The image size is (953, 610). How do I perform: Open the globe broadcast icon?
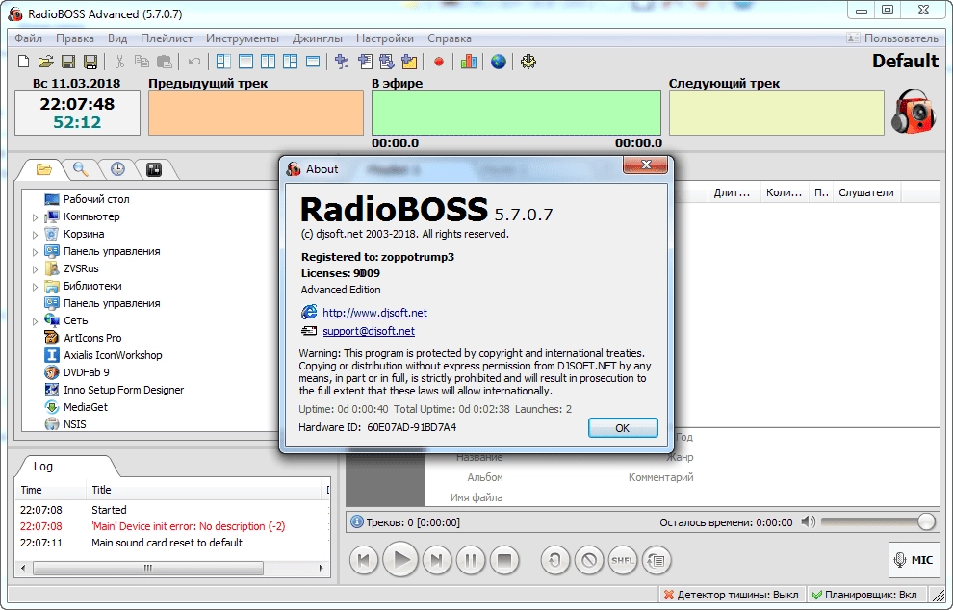(x=499, y=62)
